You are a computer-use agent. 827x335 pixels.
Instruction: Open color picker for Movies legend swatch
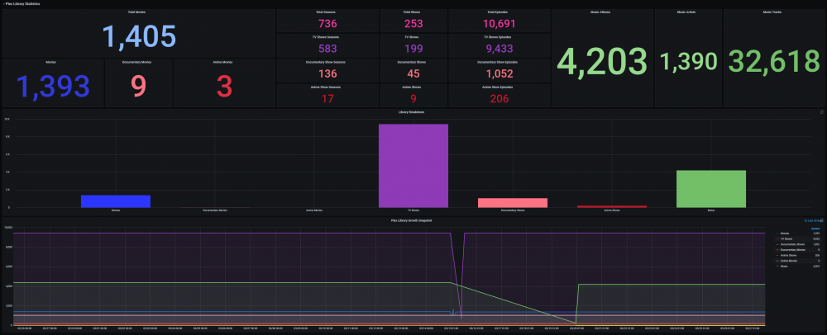(x=777, y=233)
